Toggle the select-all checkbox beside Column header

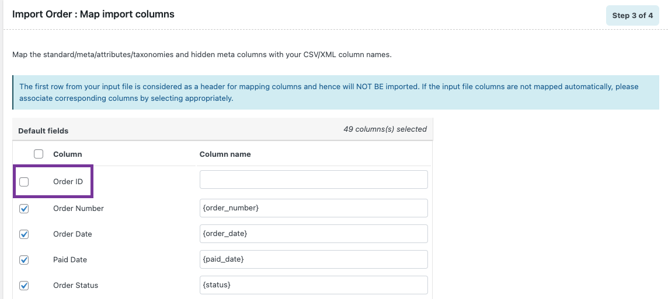coord(39,154)
